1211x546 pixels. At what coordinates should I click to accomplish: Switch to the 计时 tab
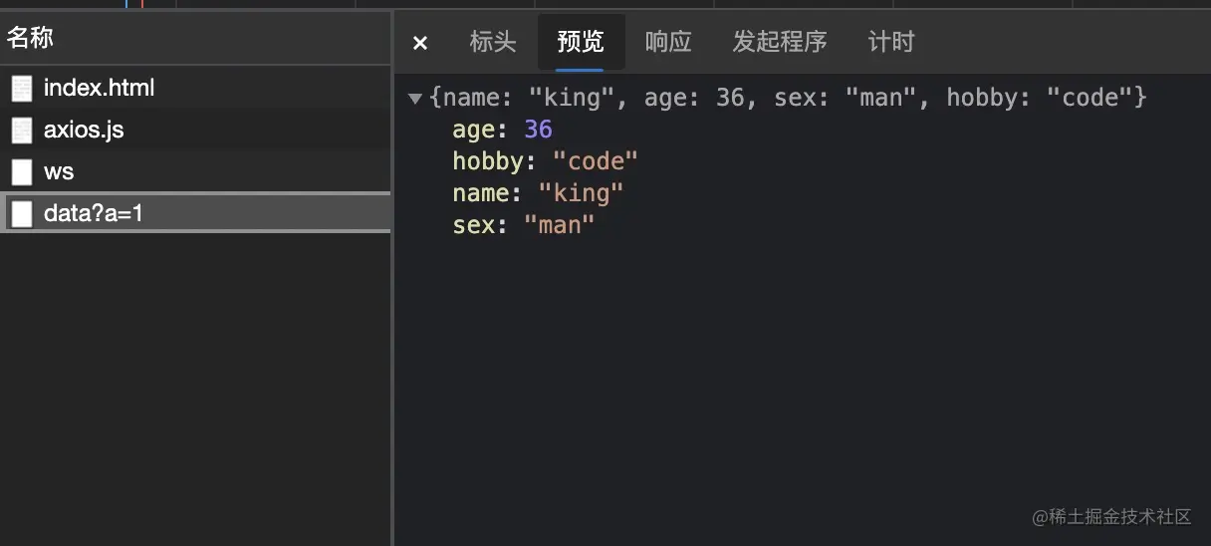891,42
